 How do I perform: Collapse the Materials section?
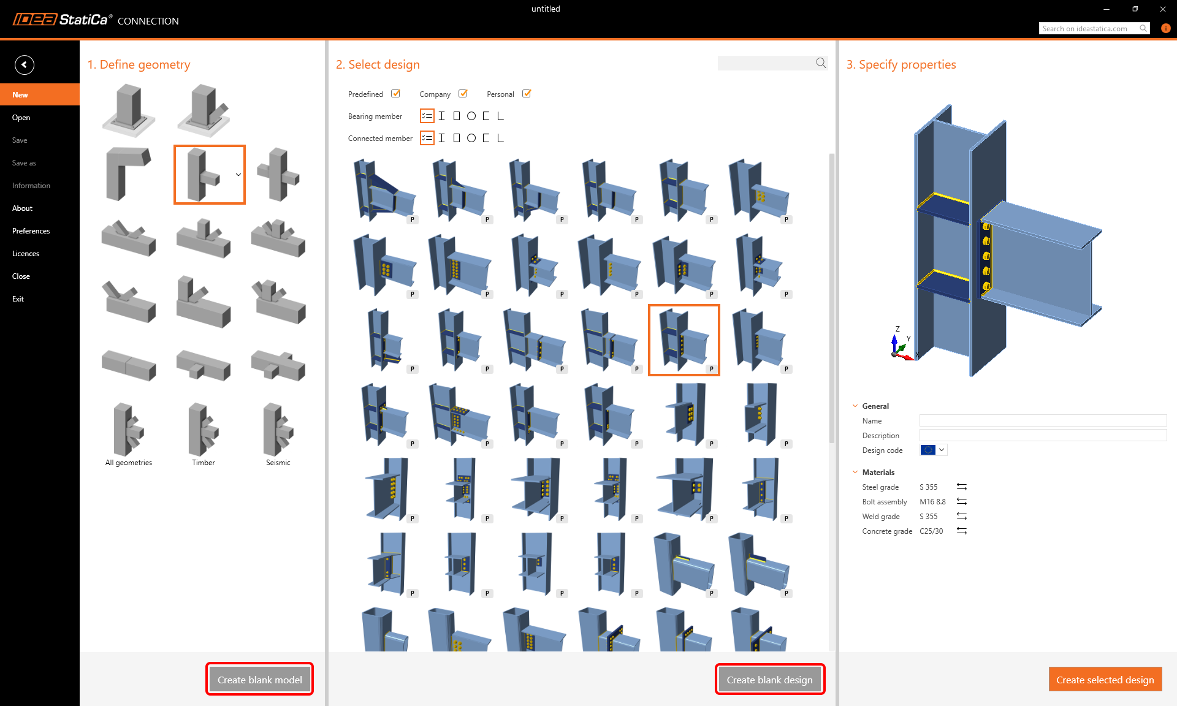855,472
